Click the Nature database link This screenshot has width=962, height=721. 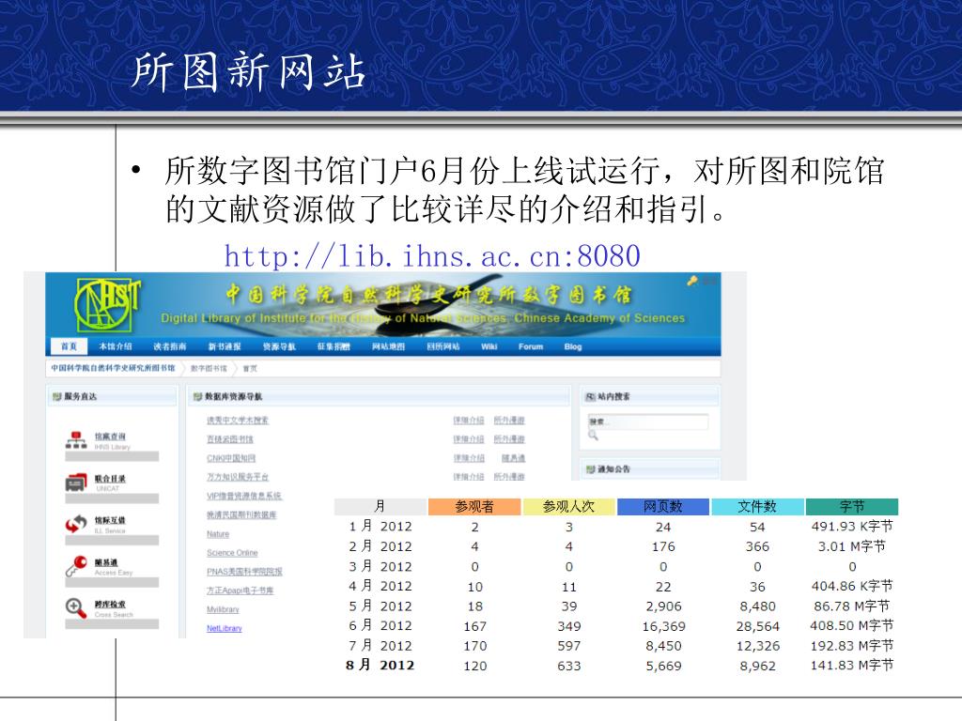[218, 534]
